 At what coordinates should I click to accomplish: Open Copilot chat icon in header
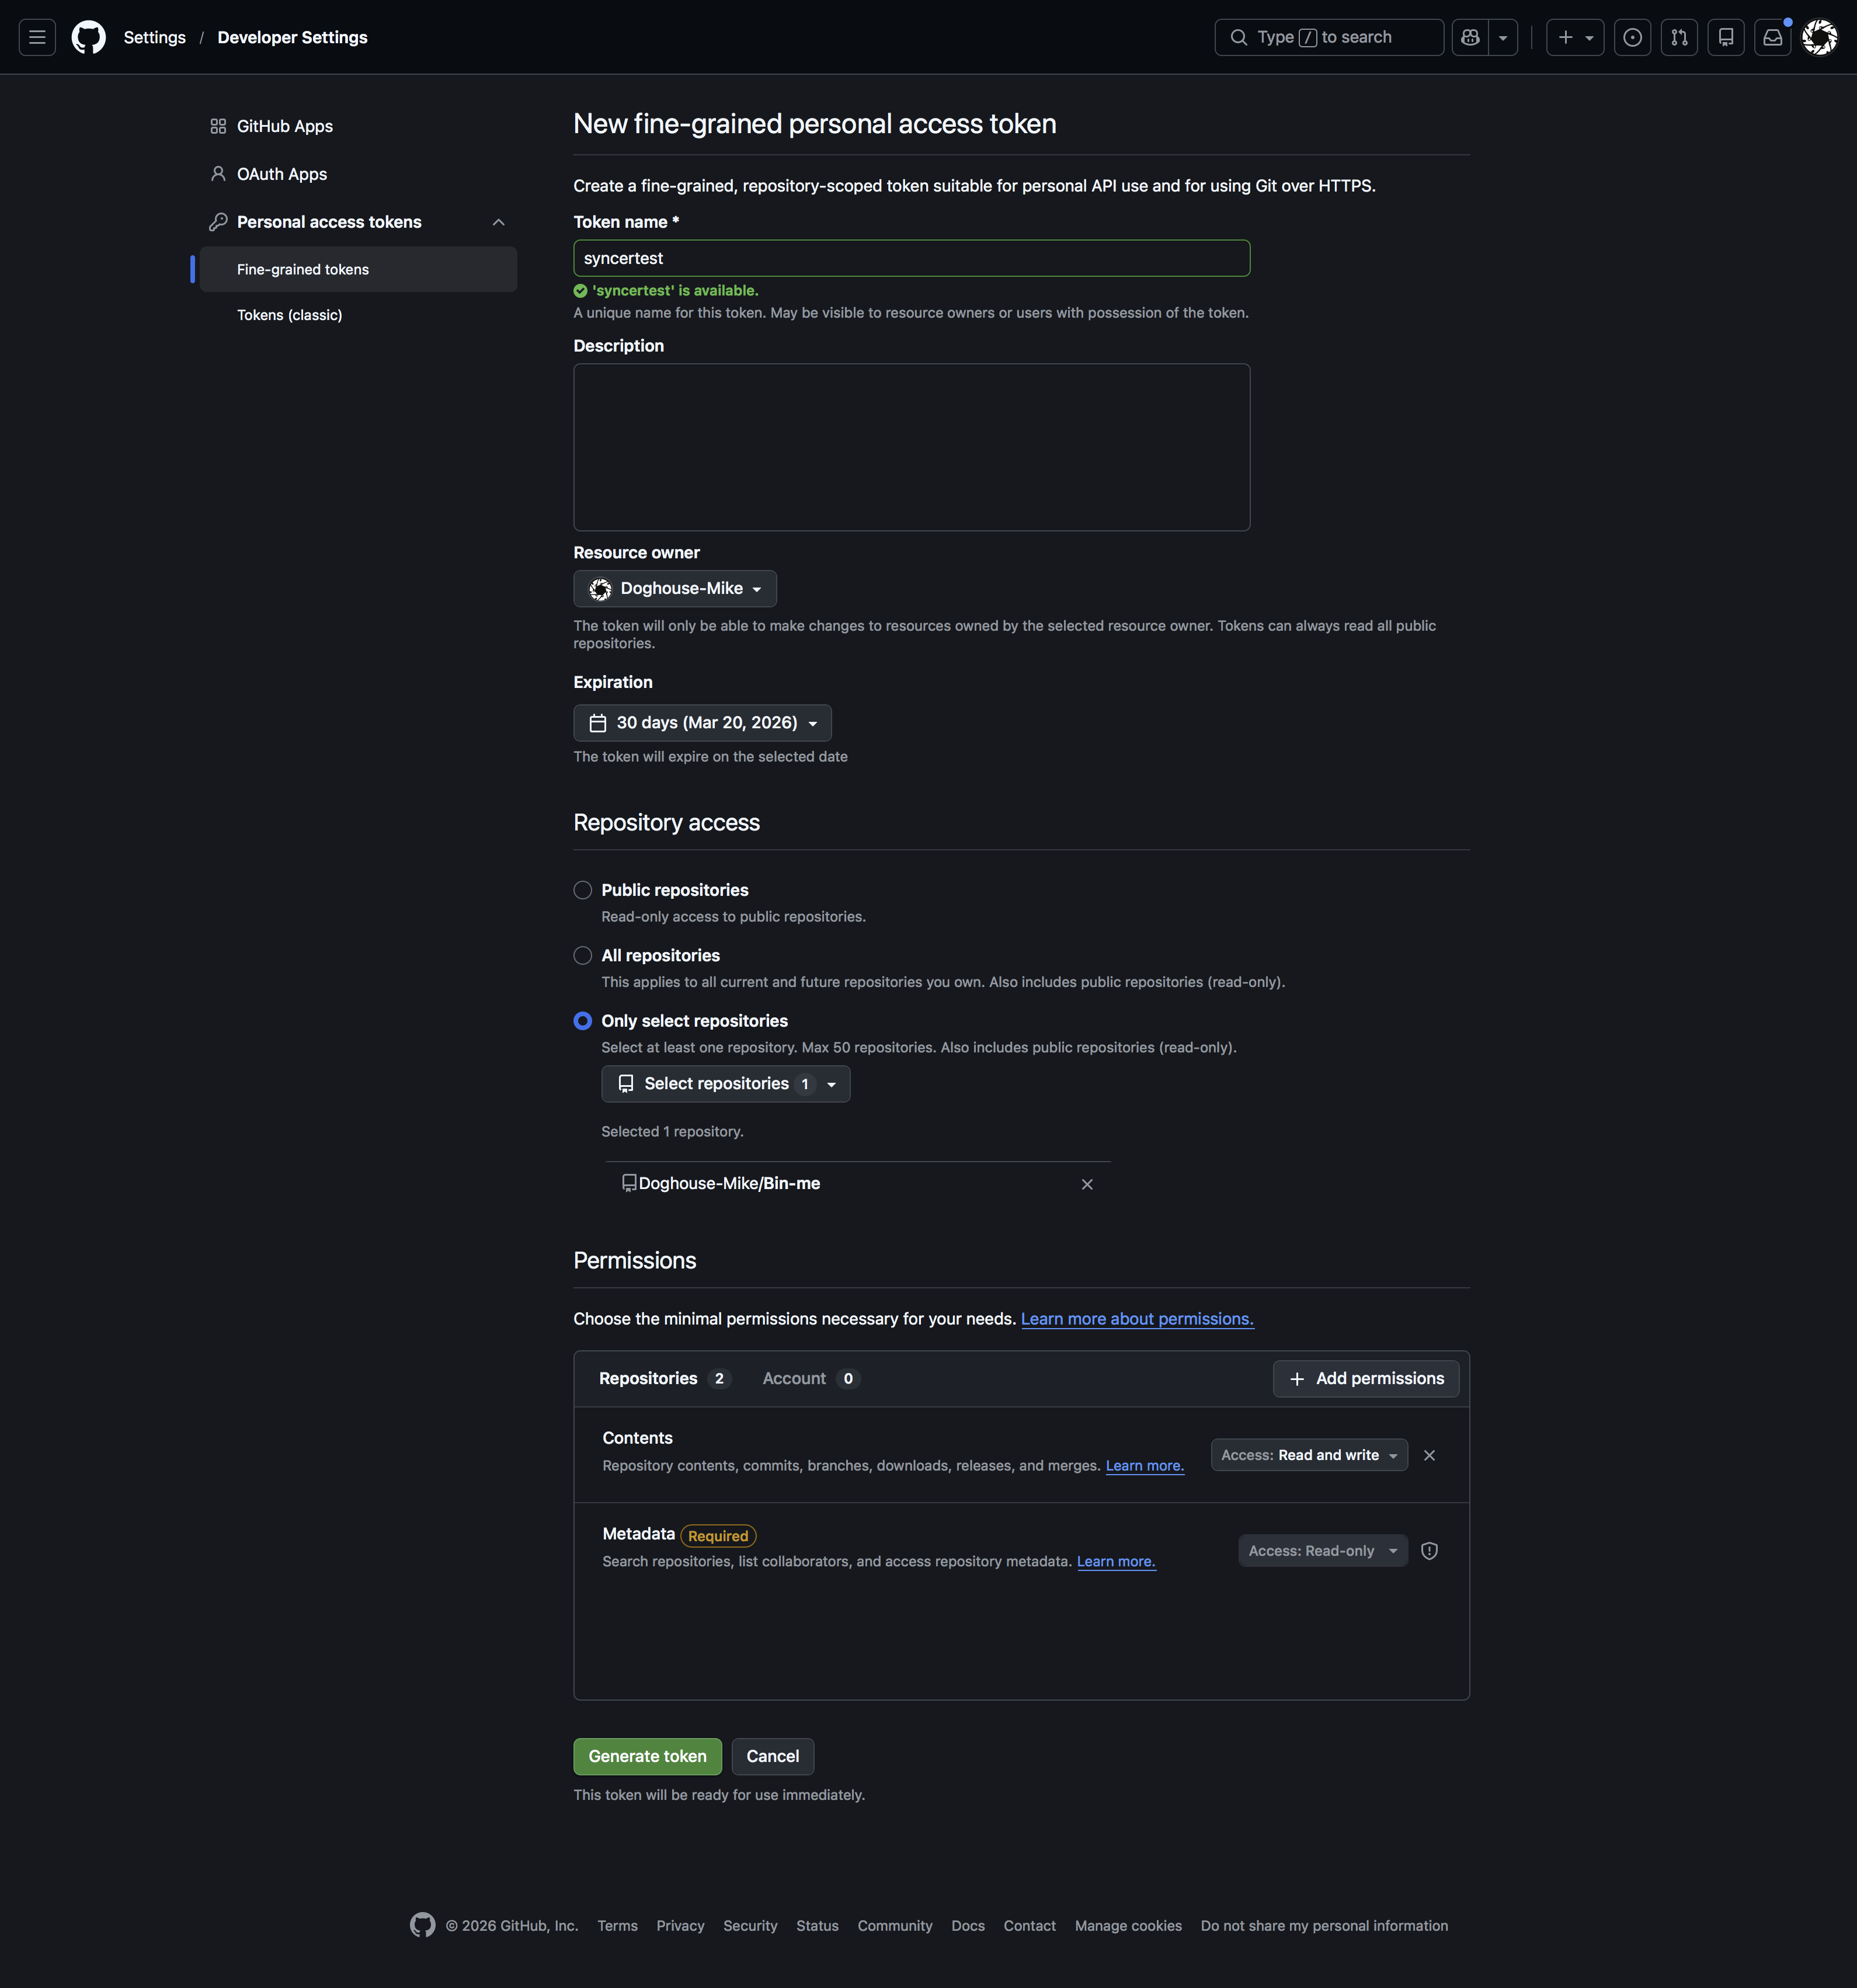tap(1470, 37)
